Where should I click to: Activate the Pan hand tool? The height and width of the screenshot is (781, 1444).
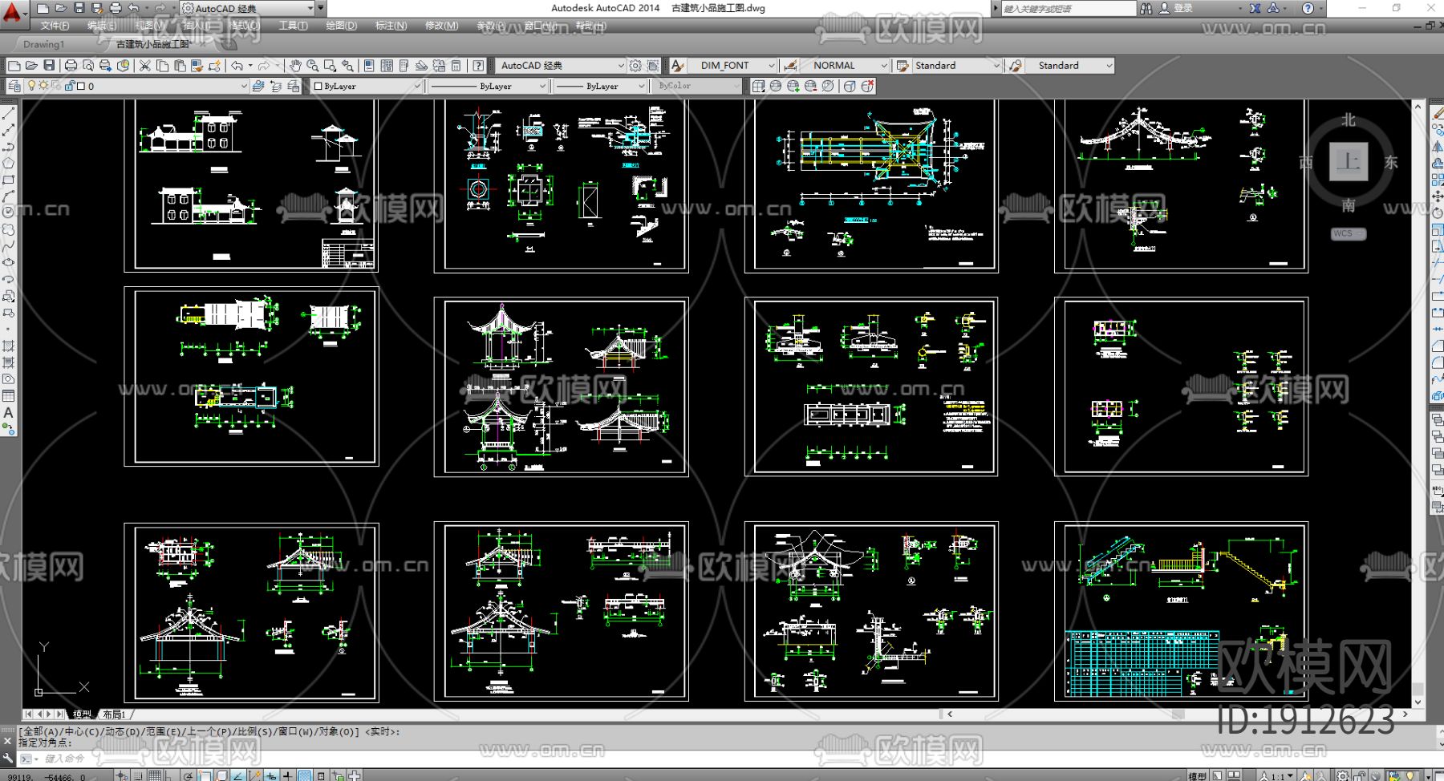295,66
